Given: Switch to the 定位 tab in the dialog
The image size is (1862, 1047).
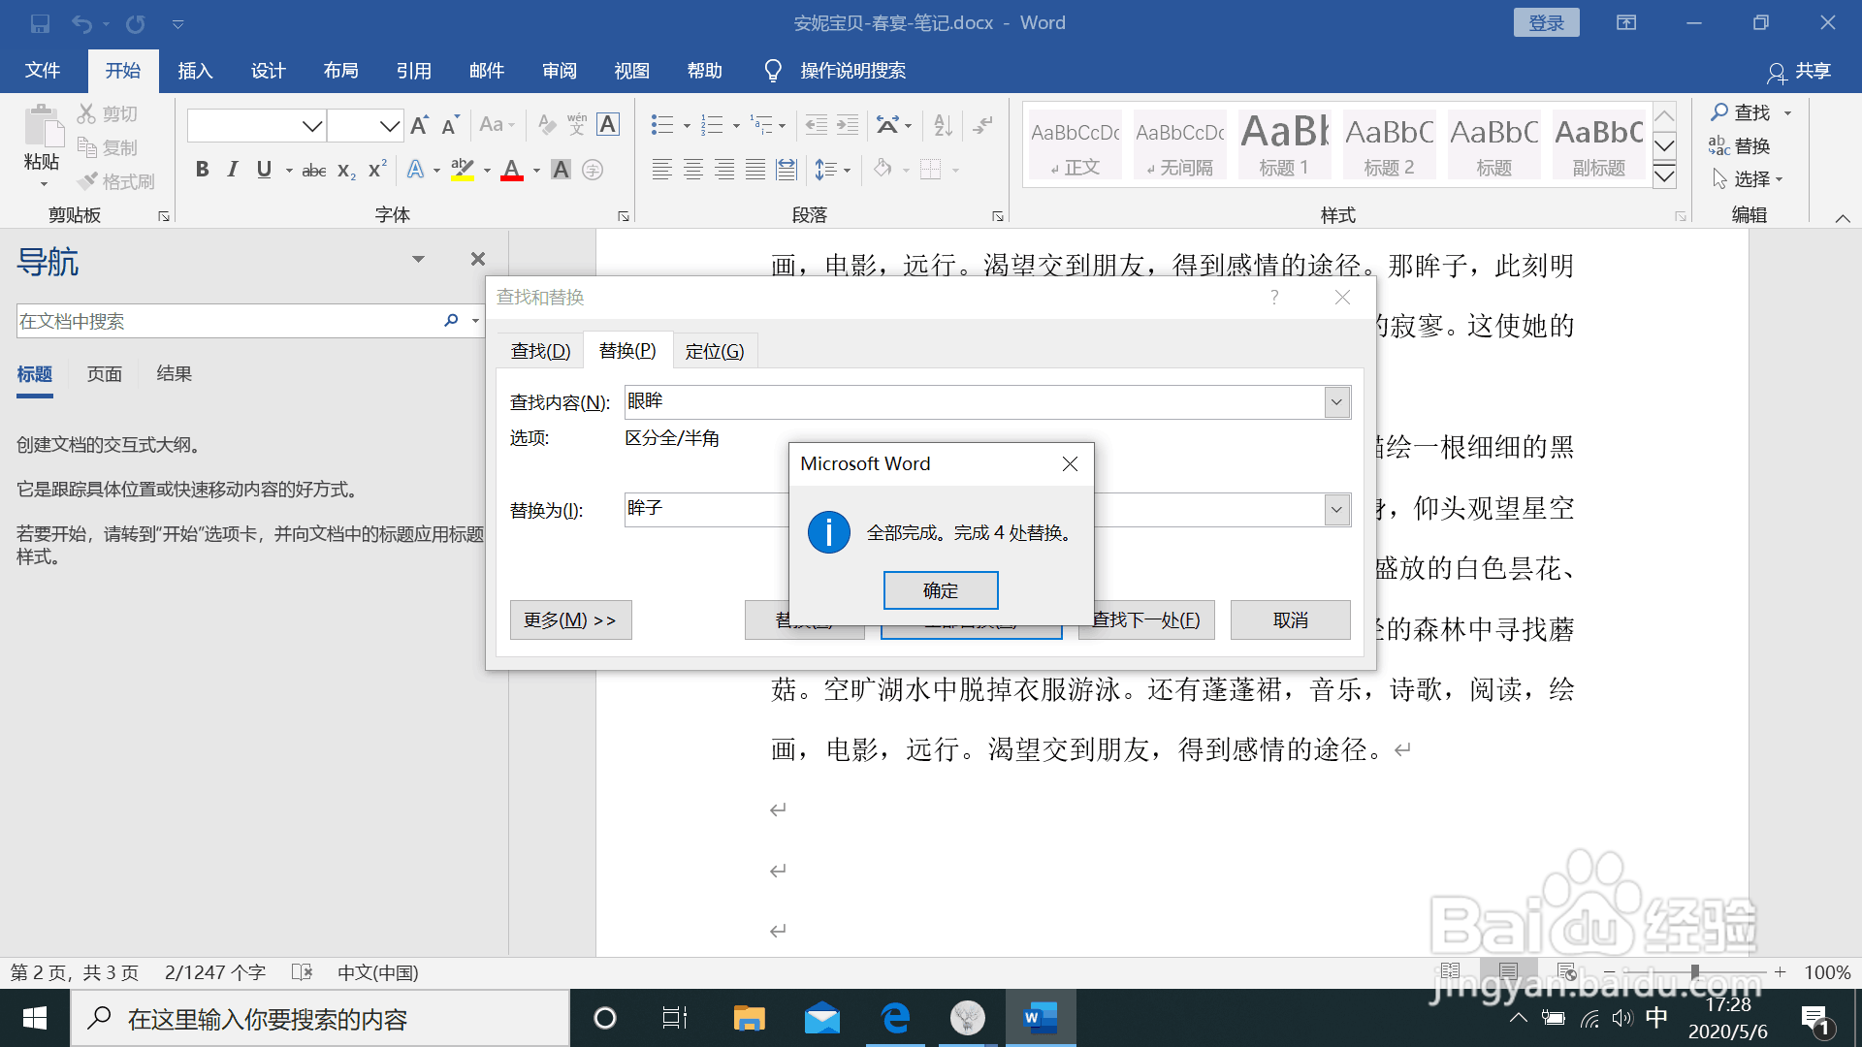Looking at the screenshot, I should point(715,350).
